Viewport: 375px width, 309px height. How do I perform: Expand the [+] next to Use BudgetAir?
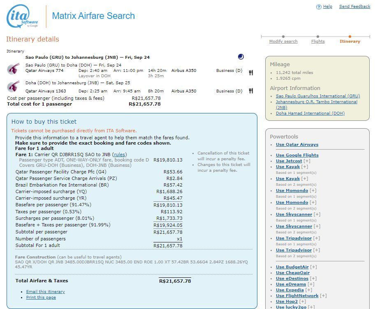coord(314,267)
